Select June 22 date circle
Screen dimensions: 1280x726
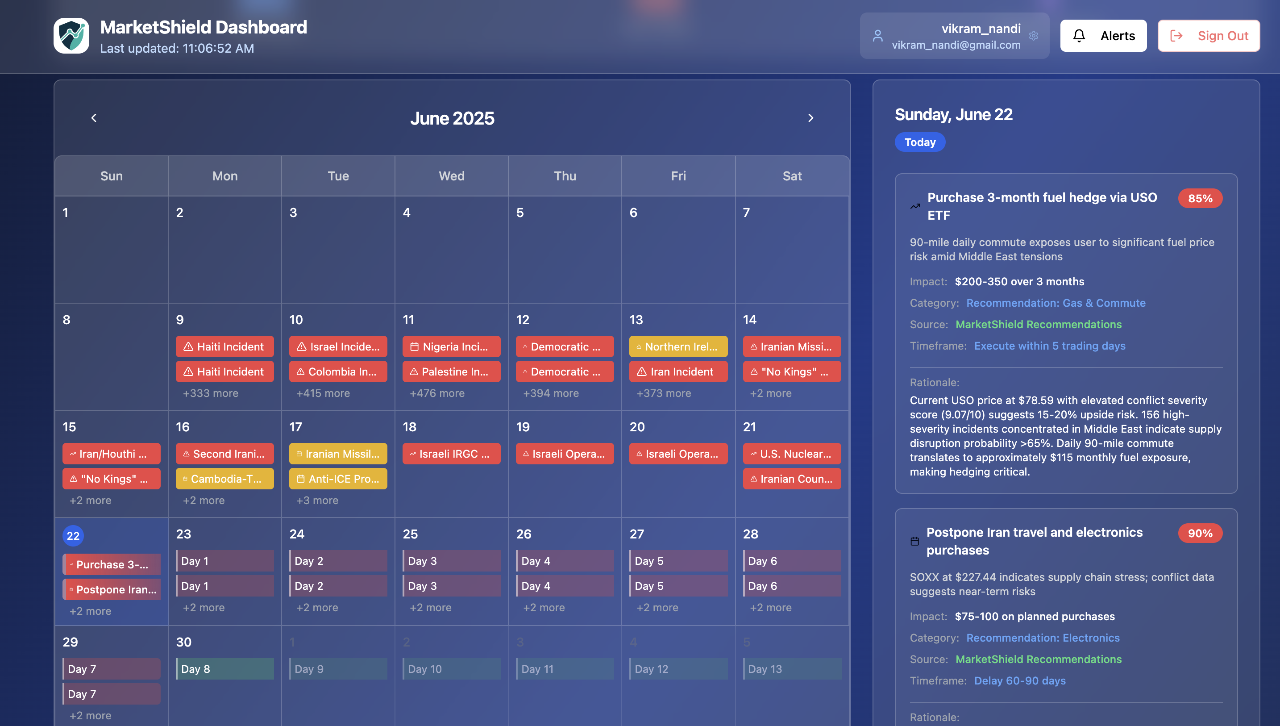tap(73, 536)
